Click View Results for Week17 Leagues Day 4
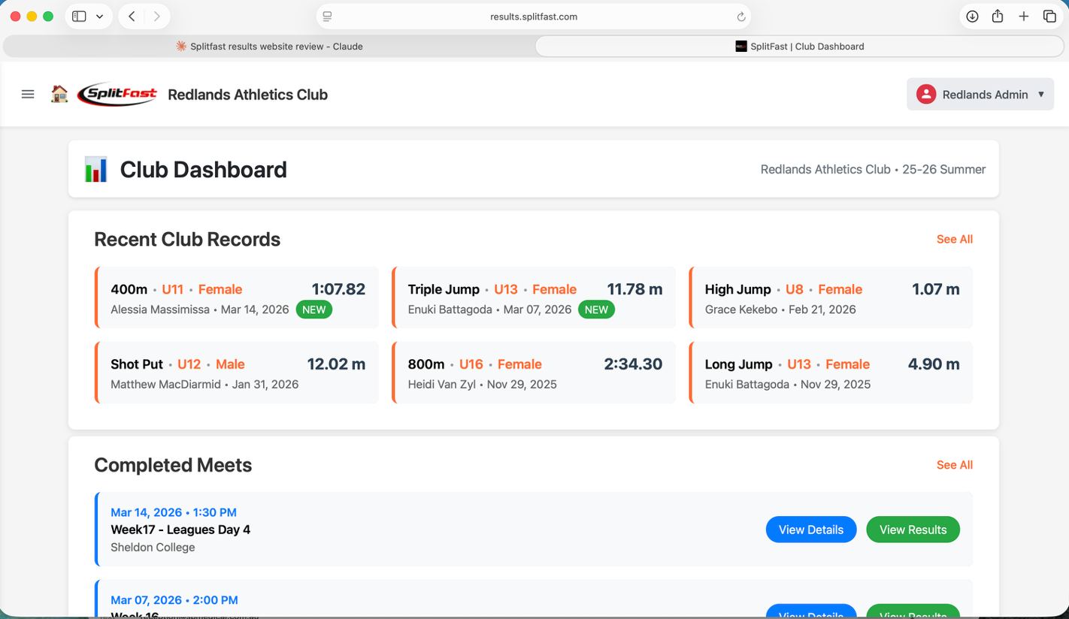The image size is (1069, 619). [913, 529]
